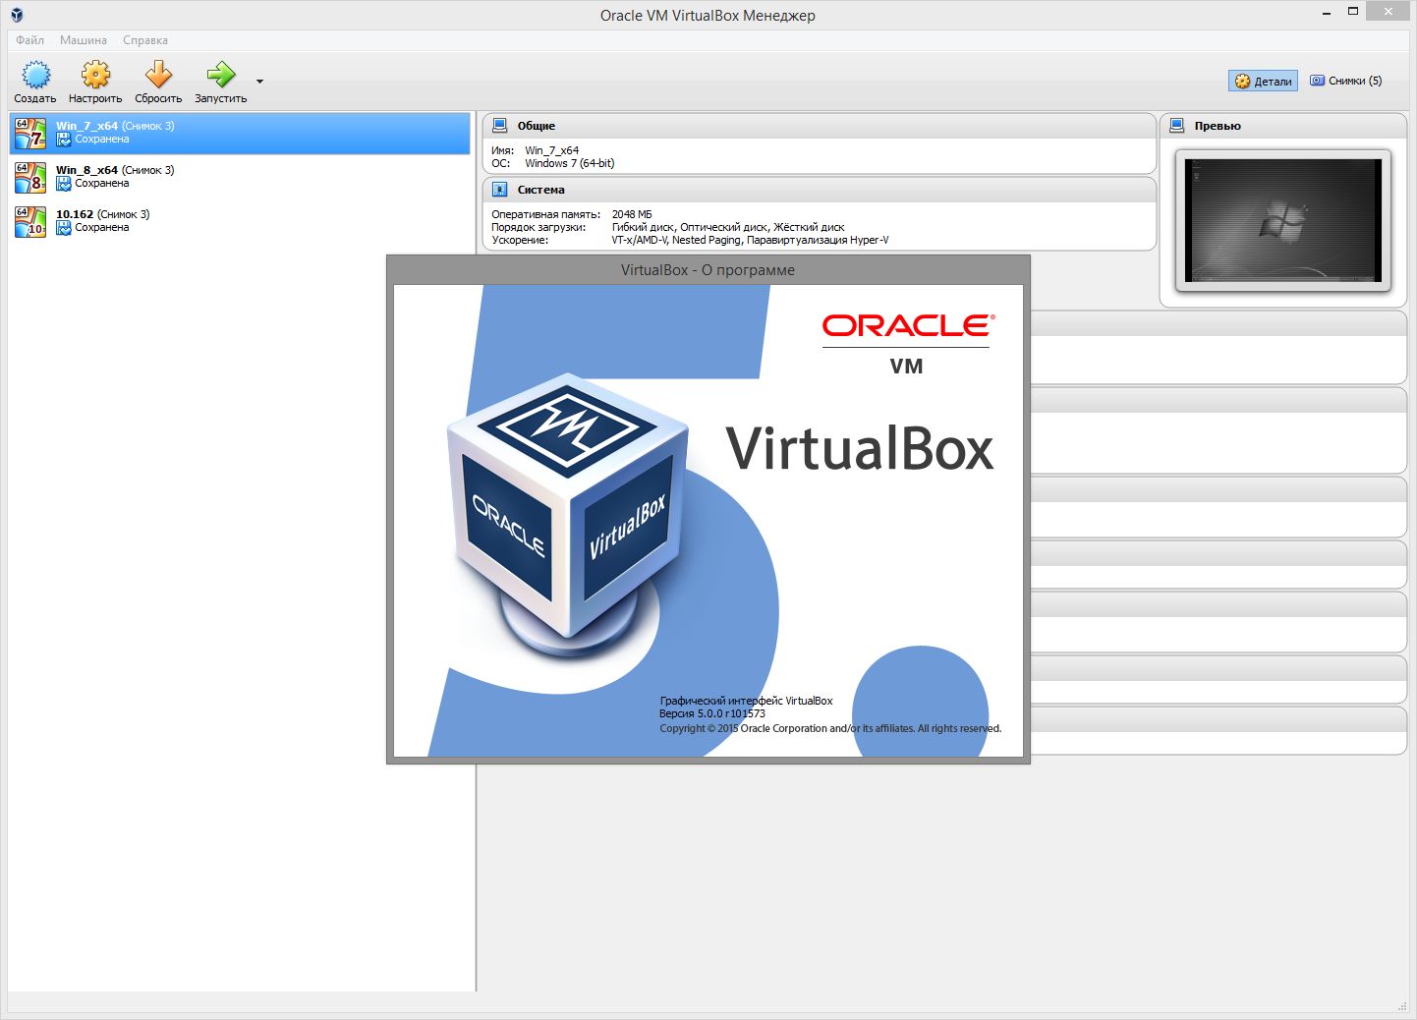
Task: Select the Win_8_x64 virtual machine
Action: [240, 177]
